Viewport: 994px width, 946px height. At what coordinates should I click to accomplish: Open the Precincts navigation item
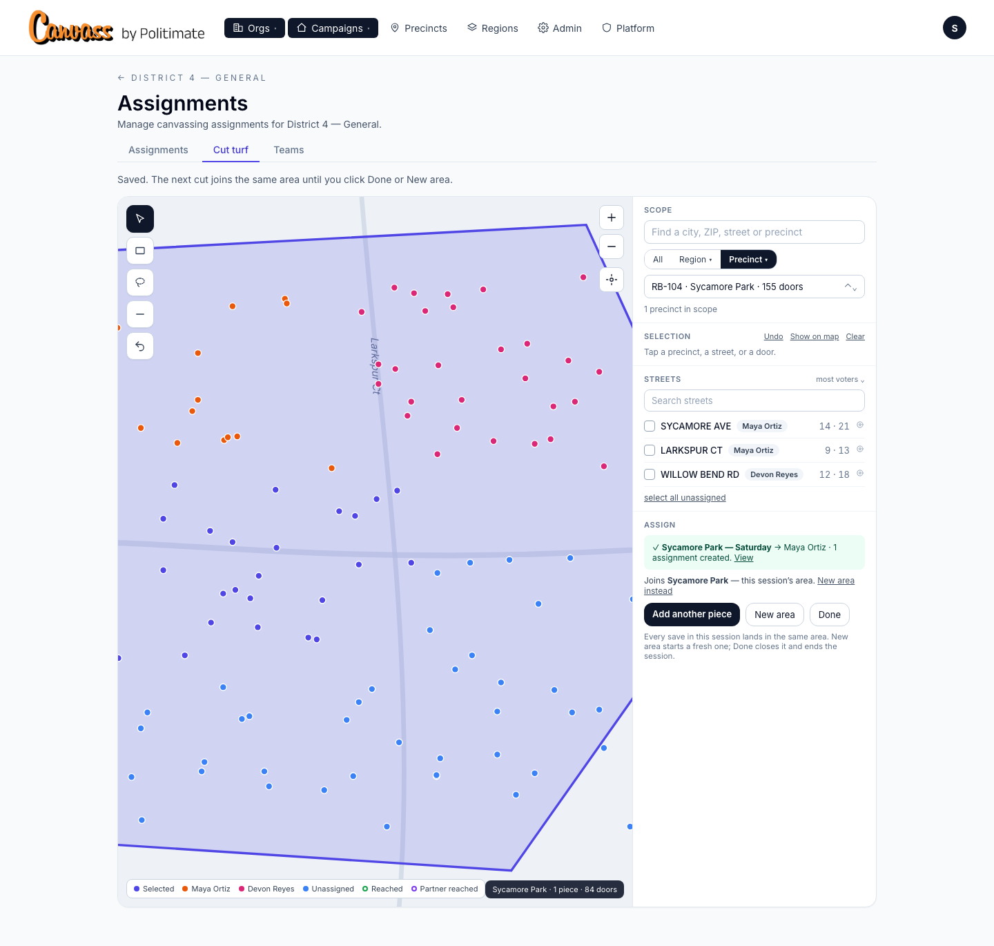[x=419, y=28]
